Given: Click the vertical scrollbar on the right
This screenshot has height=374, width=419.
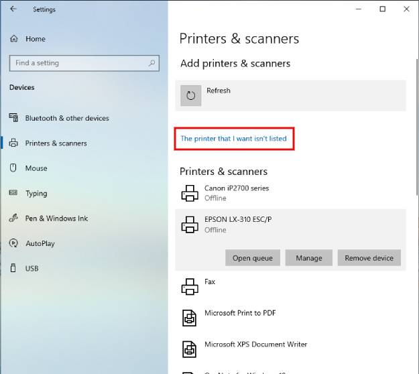Looking at the screenshot, I should click(417, 127).
